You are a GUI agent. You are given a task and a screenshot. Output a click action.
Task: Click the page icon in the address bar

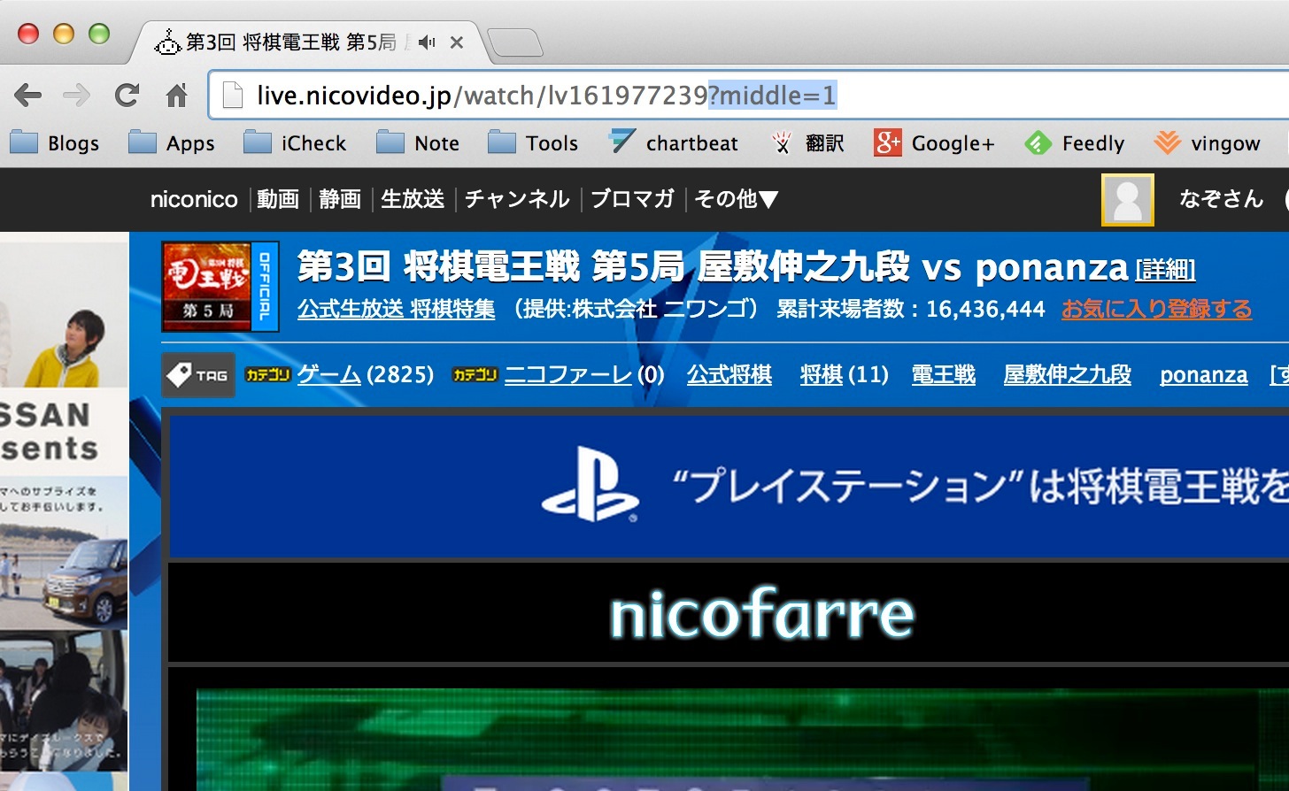coord(232,95)
